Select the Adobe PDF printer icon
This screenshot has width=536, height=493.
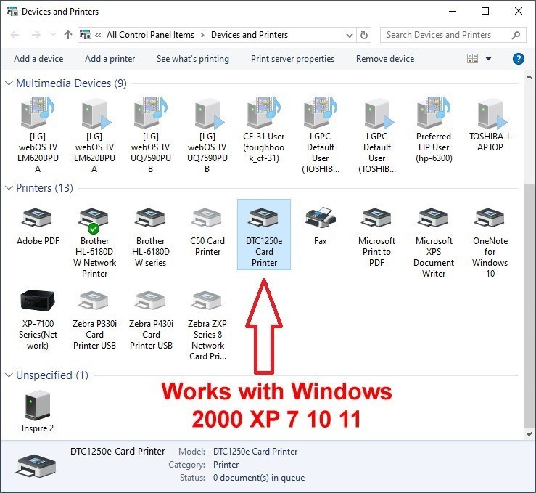point(38,218)
